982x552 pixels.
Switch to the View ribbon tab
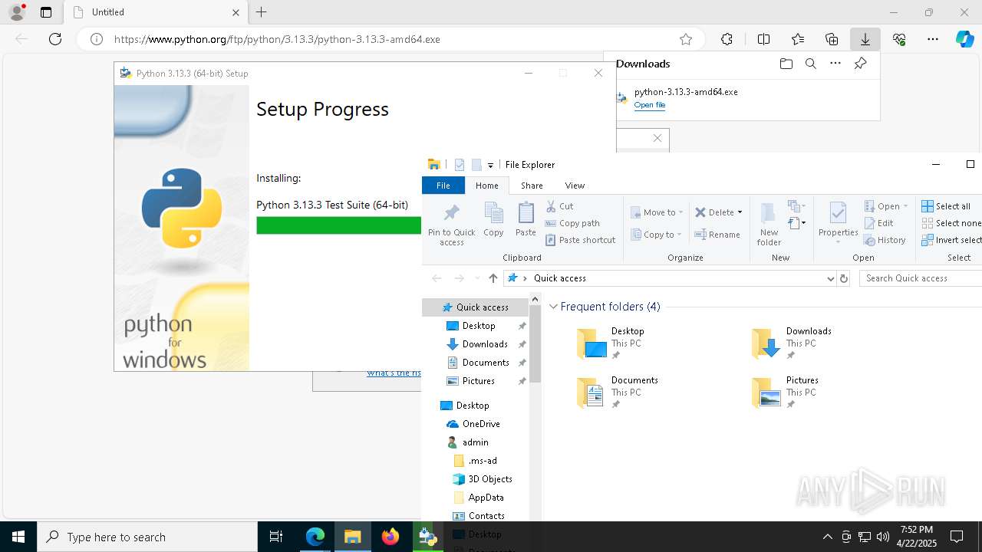[x=575, y=186]
